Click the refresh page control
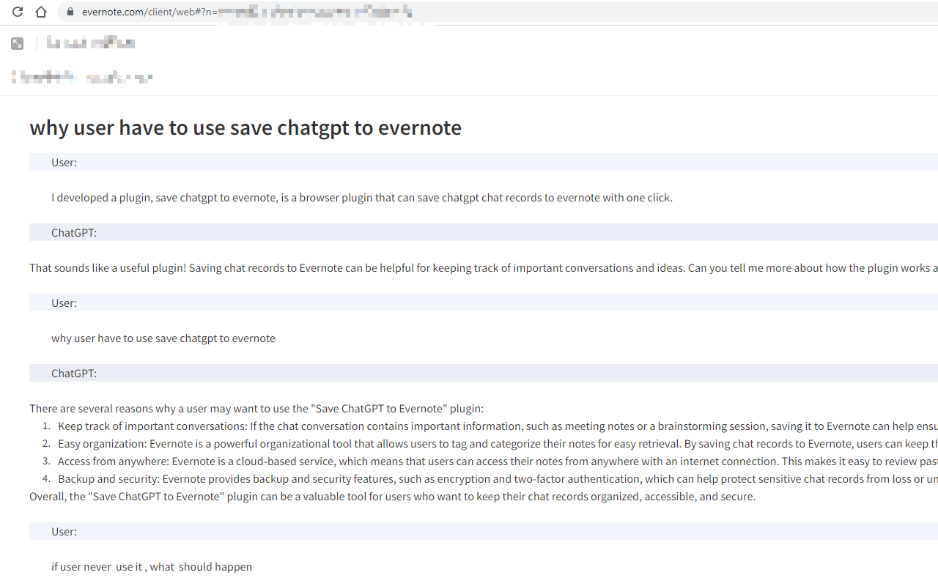The image size is (938, 586). (18, 12)
